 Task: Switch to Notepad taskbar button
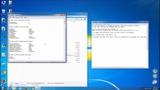click(38, 88)
